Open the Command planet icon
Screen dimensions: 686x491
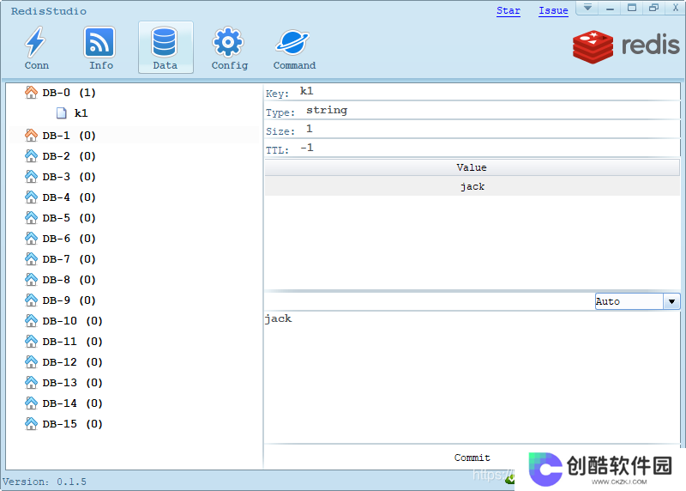point(292,42)
